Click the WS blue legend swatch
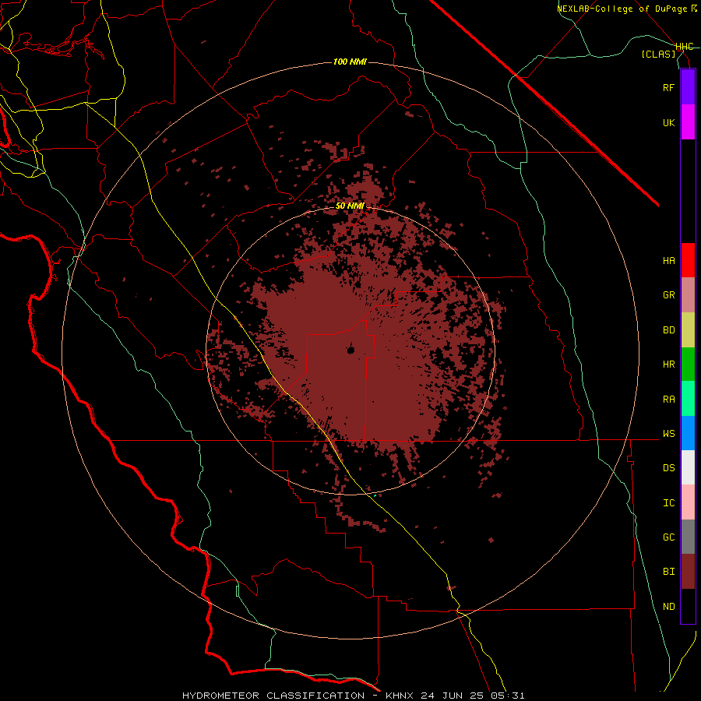This screenshot has height=701, width=701. 688,433
